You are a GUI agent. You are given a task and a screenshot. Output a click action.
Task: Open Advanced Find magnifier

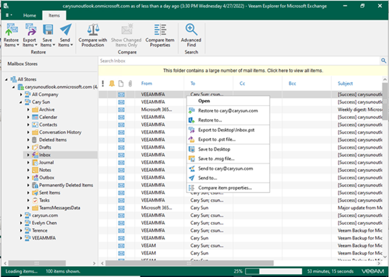click(191, 30)
